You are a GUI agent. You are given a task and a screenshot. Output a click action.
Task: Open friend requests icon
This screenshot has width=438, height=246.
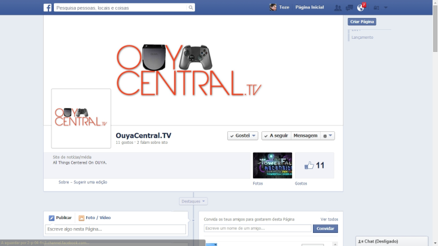click(337, 8)
